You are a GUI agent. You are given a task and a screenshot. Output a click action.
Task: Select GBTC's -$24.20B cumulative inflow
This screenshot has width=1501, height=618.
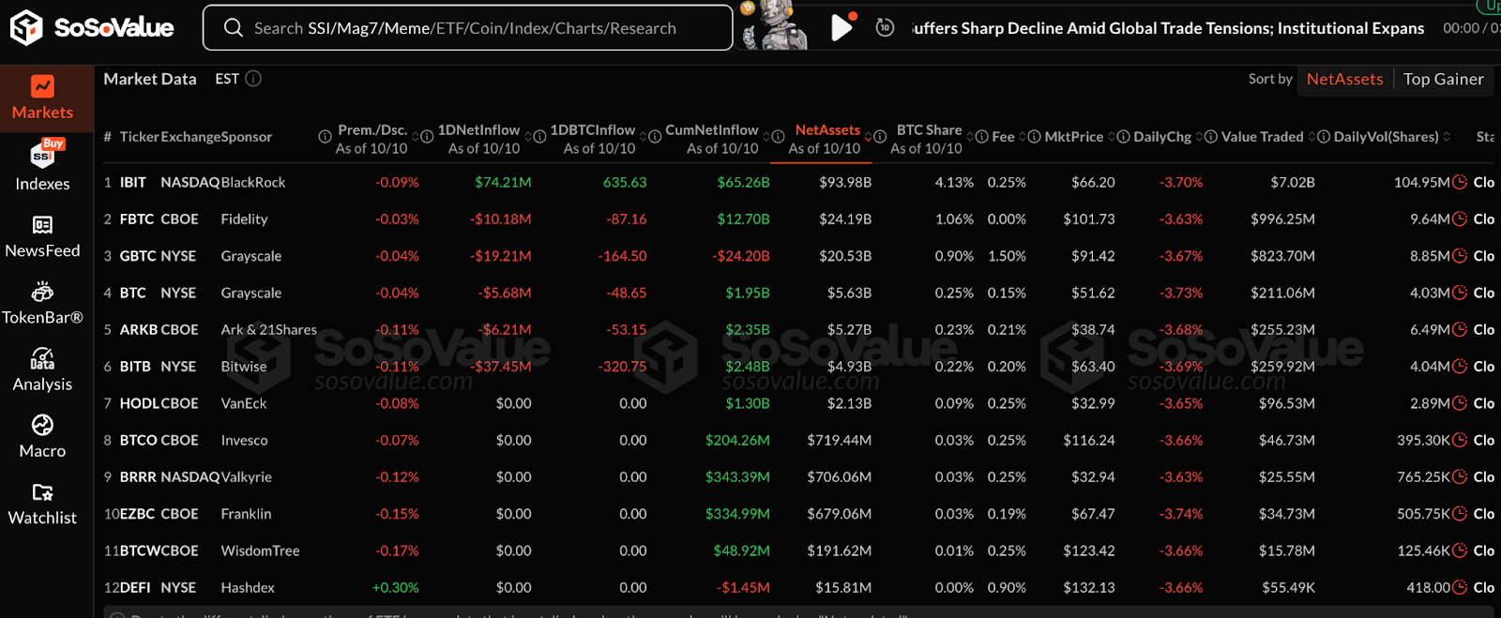coord(741,256)
